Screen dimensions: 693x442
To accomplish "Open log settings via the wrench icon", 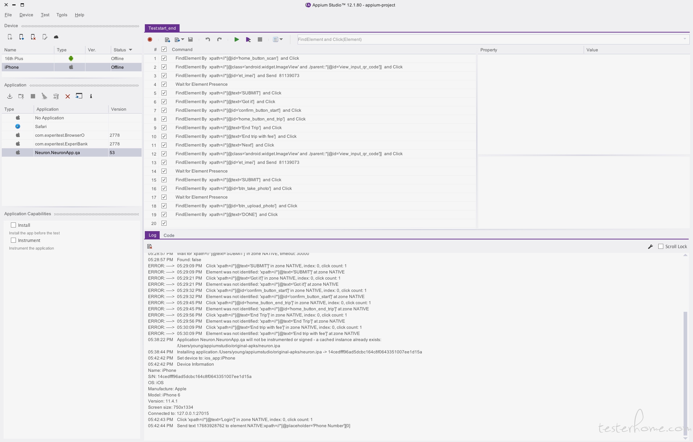I will (650, 247).
